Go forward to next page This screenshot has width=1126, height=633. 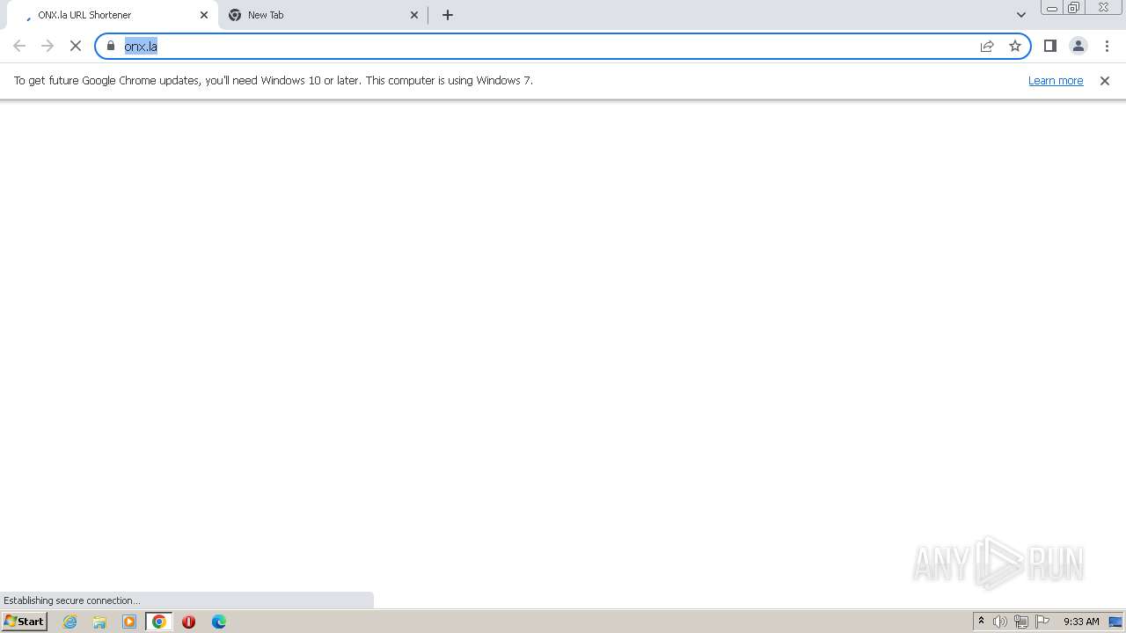tap(48, 46)
